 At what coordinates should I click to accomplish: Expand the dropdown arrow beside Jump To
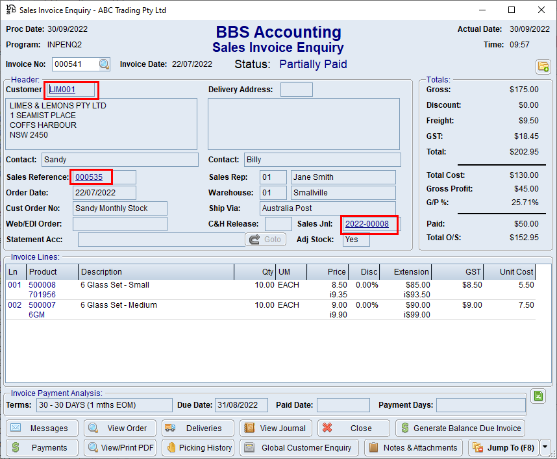[545, 448]
